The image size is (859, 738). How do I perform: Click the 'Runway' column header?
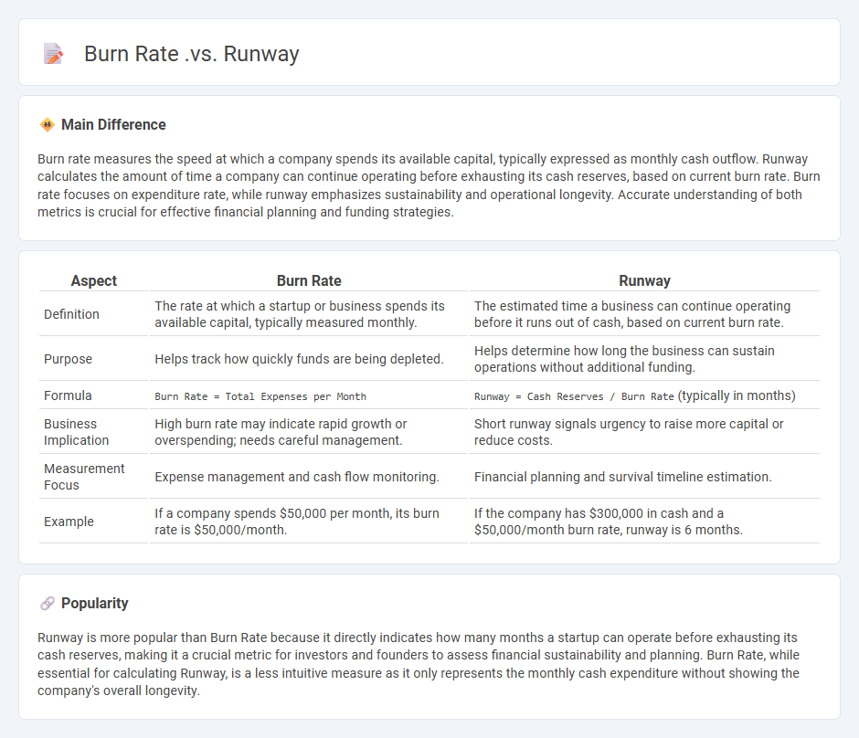tap(645, 280)
